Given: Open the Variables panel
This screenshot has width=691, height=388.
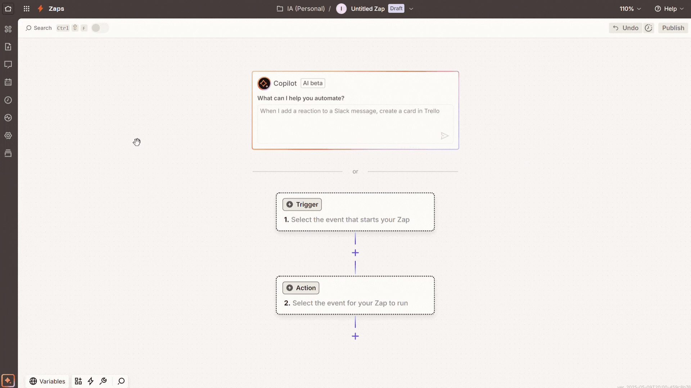Looking at the screenshot, I should [47, 381].
